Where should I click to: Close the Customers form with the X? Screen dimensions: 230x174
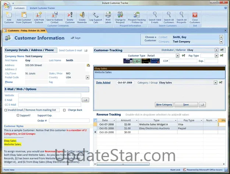pos(225,31)
